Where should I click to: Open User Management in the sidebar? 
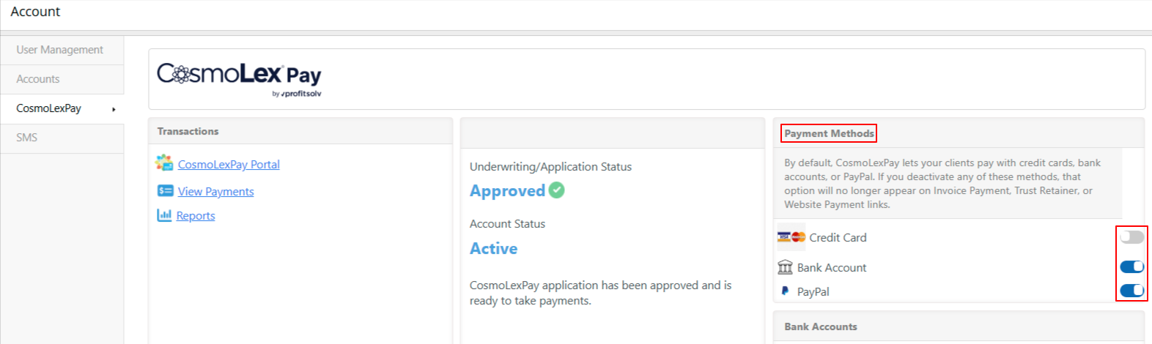point(62,50)
